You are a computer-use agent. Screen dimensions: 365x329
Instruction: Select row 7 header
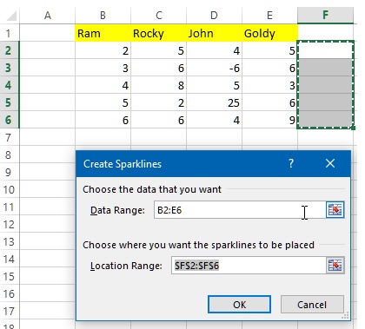(x=9, y=137)
